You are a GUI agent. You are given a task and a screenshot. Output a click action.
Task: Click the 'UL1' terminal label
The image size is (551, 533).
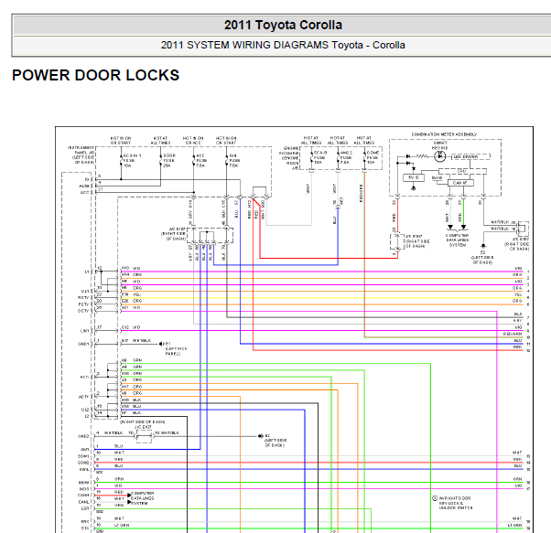pos(85,292)
